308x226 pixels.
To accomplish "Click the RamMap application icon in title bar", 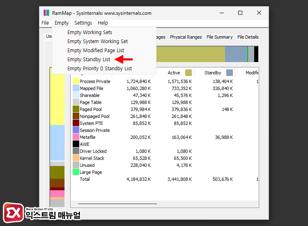I will tap(46, 13).
